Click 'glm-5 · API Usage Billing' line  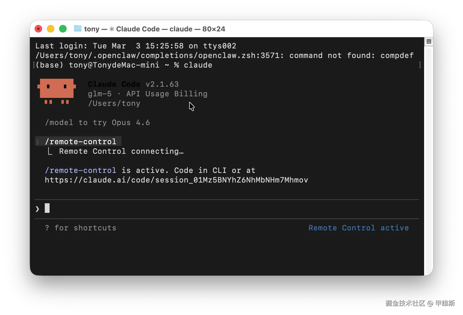[x=148, y=94]
